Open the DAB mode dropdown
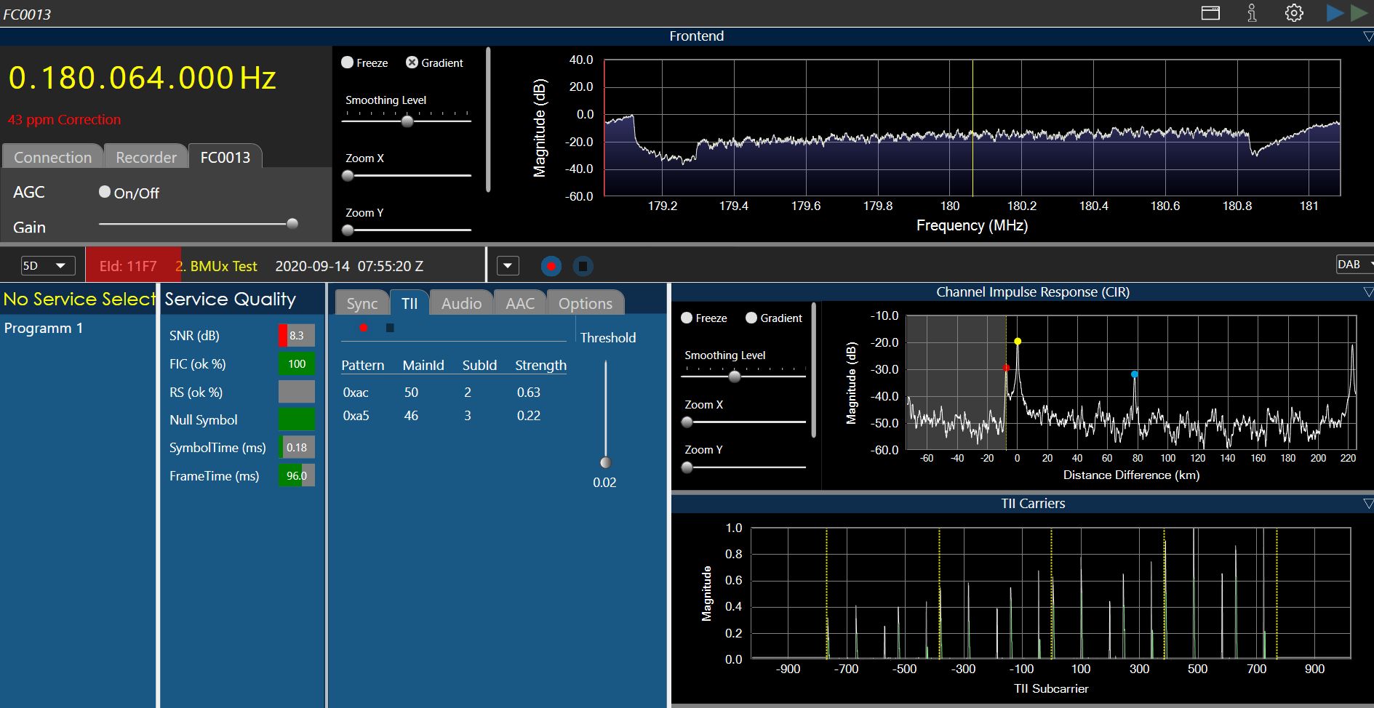Viewport: 1374px width, 708px height. coord(1354,265)
